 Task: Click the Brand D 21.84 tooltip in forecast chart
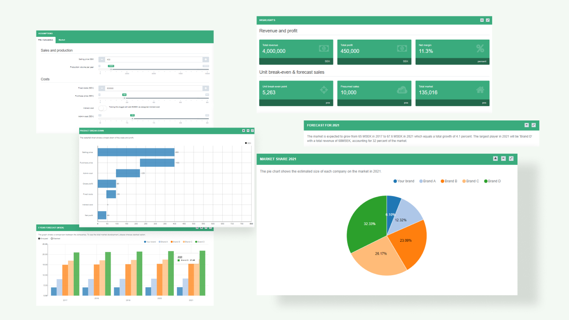tap(187, 259)
